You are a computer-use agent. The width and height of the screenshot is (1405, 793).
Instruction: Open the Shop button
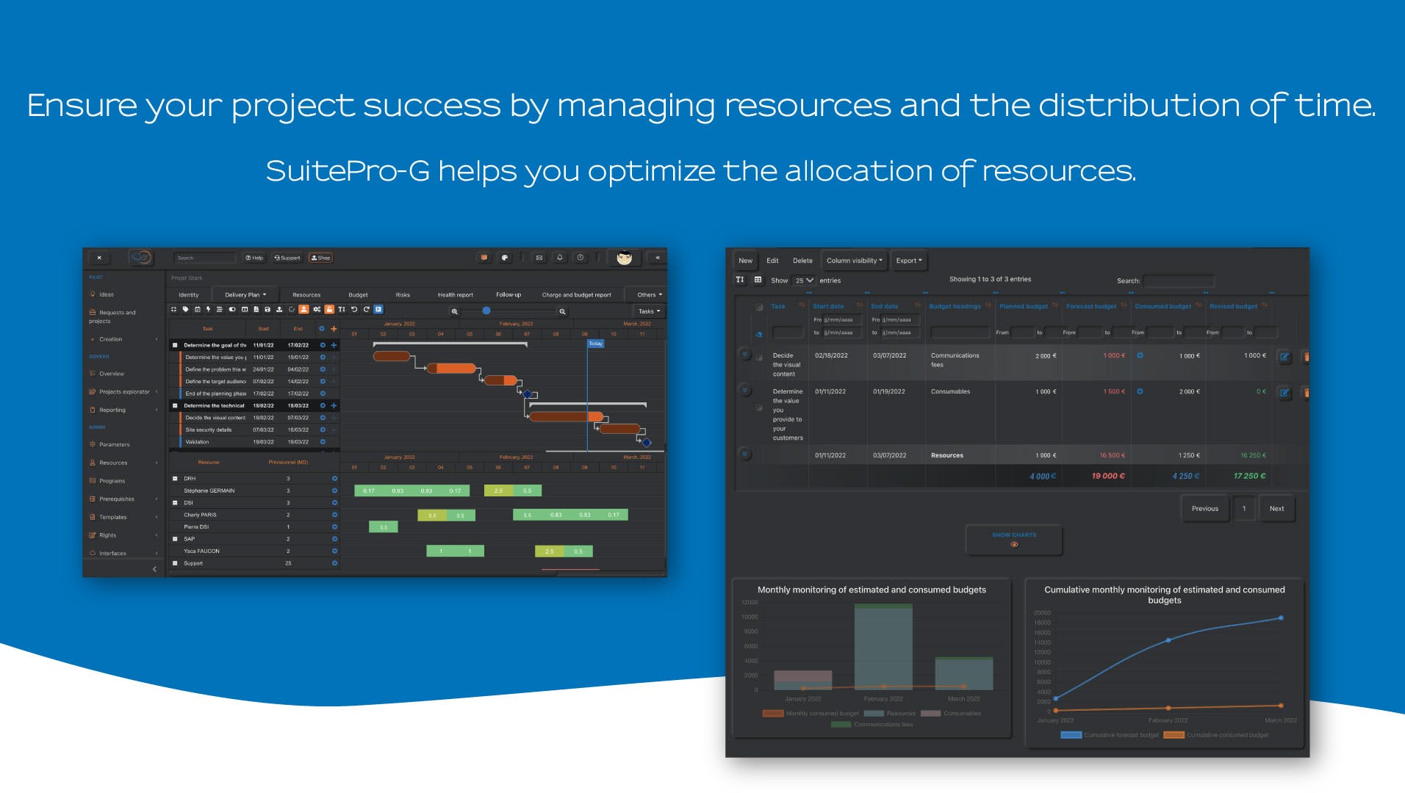tap(321, 258)
